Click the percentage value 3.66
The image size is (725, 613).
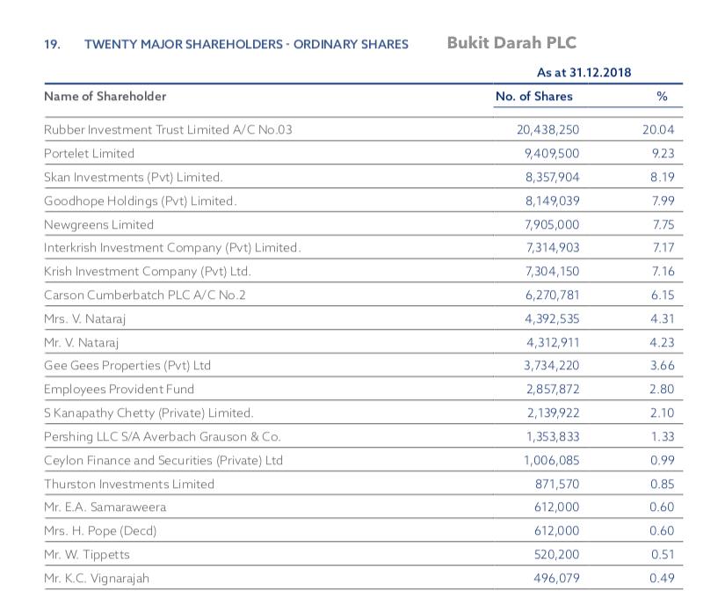click(662, 366)
